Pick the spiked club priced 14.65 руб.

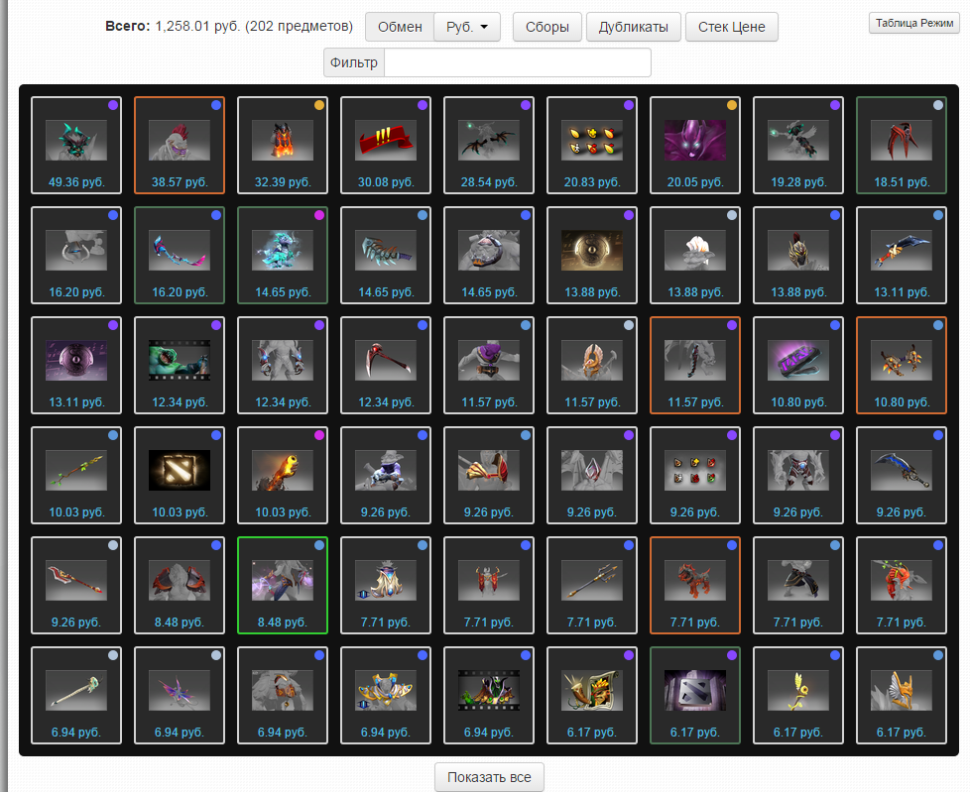click(x=386, y=256)
